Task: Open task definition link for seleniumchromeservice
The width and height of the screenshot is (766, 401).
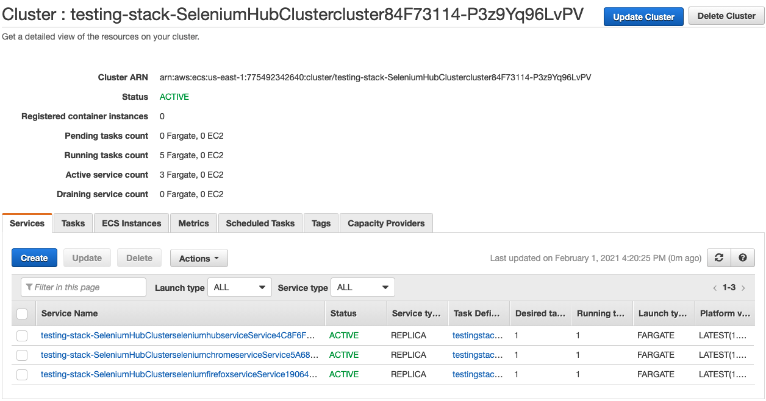Action: coord(478,355)
